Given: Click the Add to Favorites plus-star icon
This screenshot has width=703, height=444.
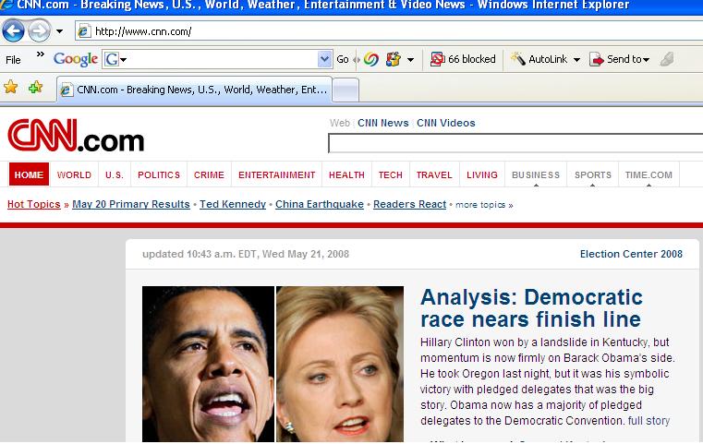Looking at the screenshot, I should point(35,88).
